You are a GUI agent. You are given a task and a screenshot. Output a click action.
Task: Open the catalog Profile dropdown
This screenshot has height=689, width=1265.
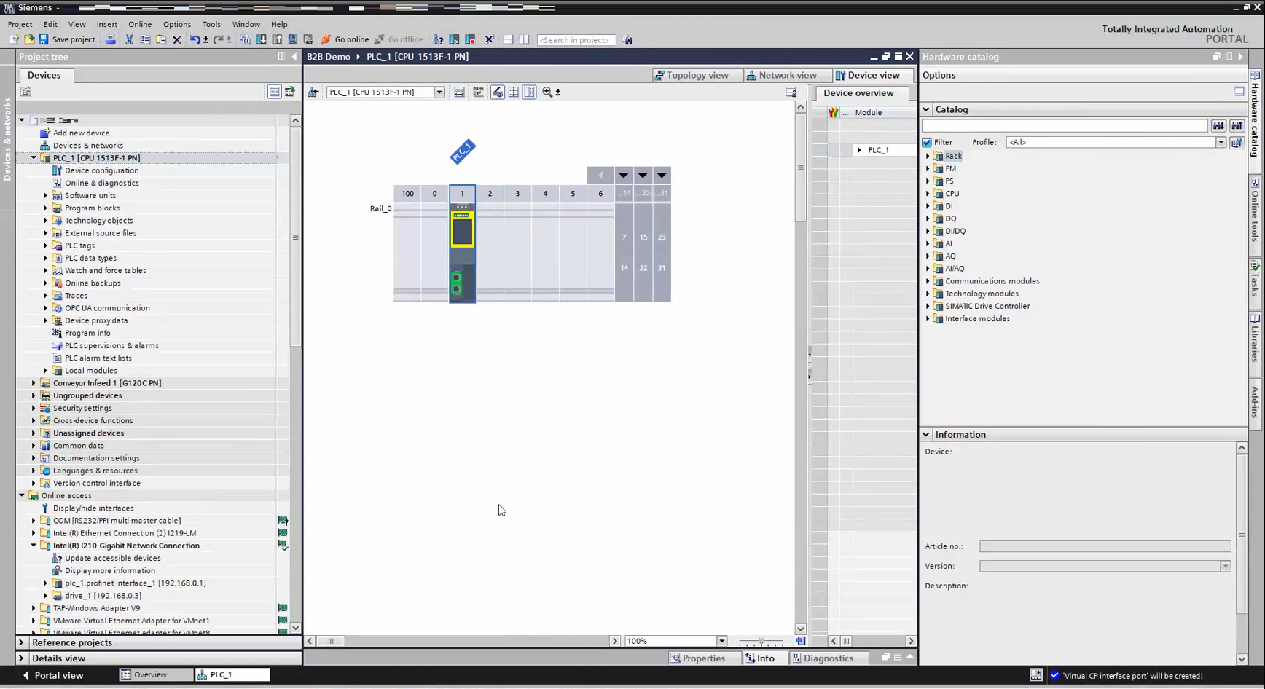[1221, 142]
